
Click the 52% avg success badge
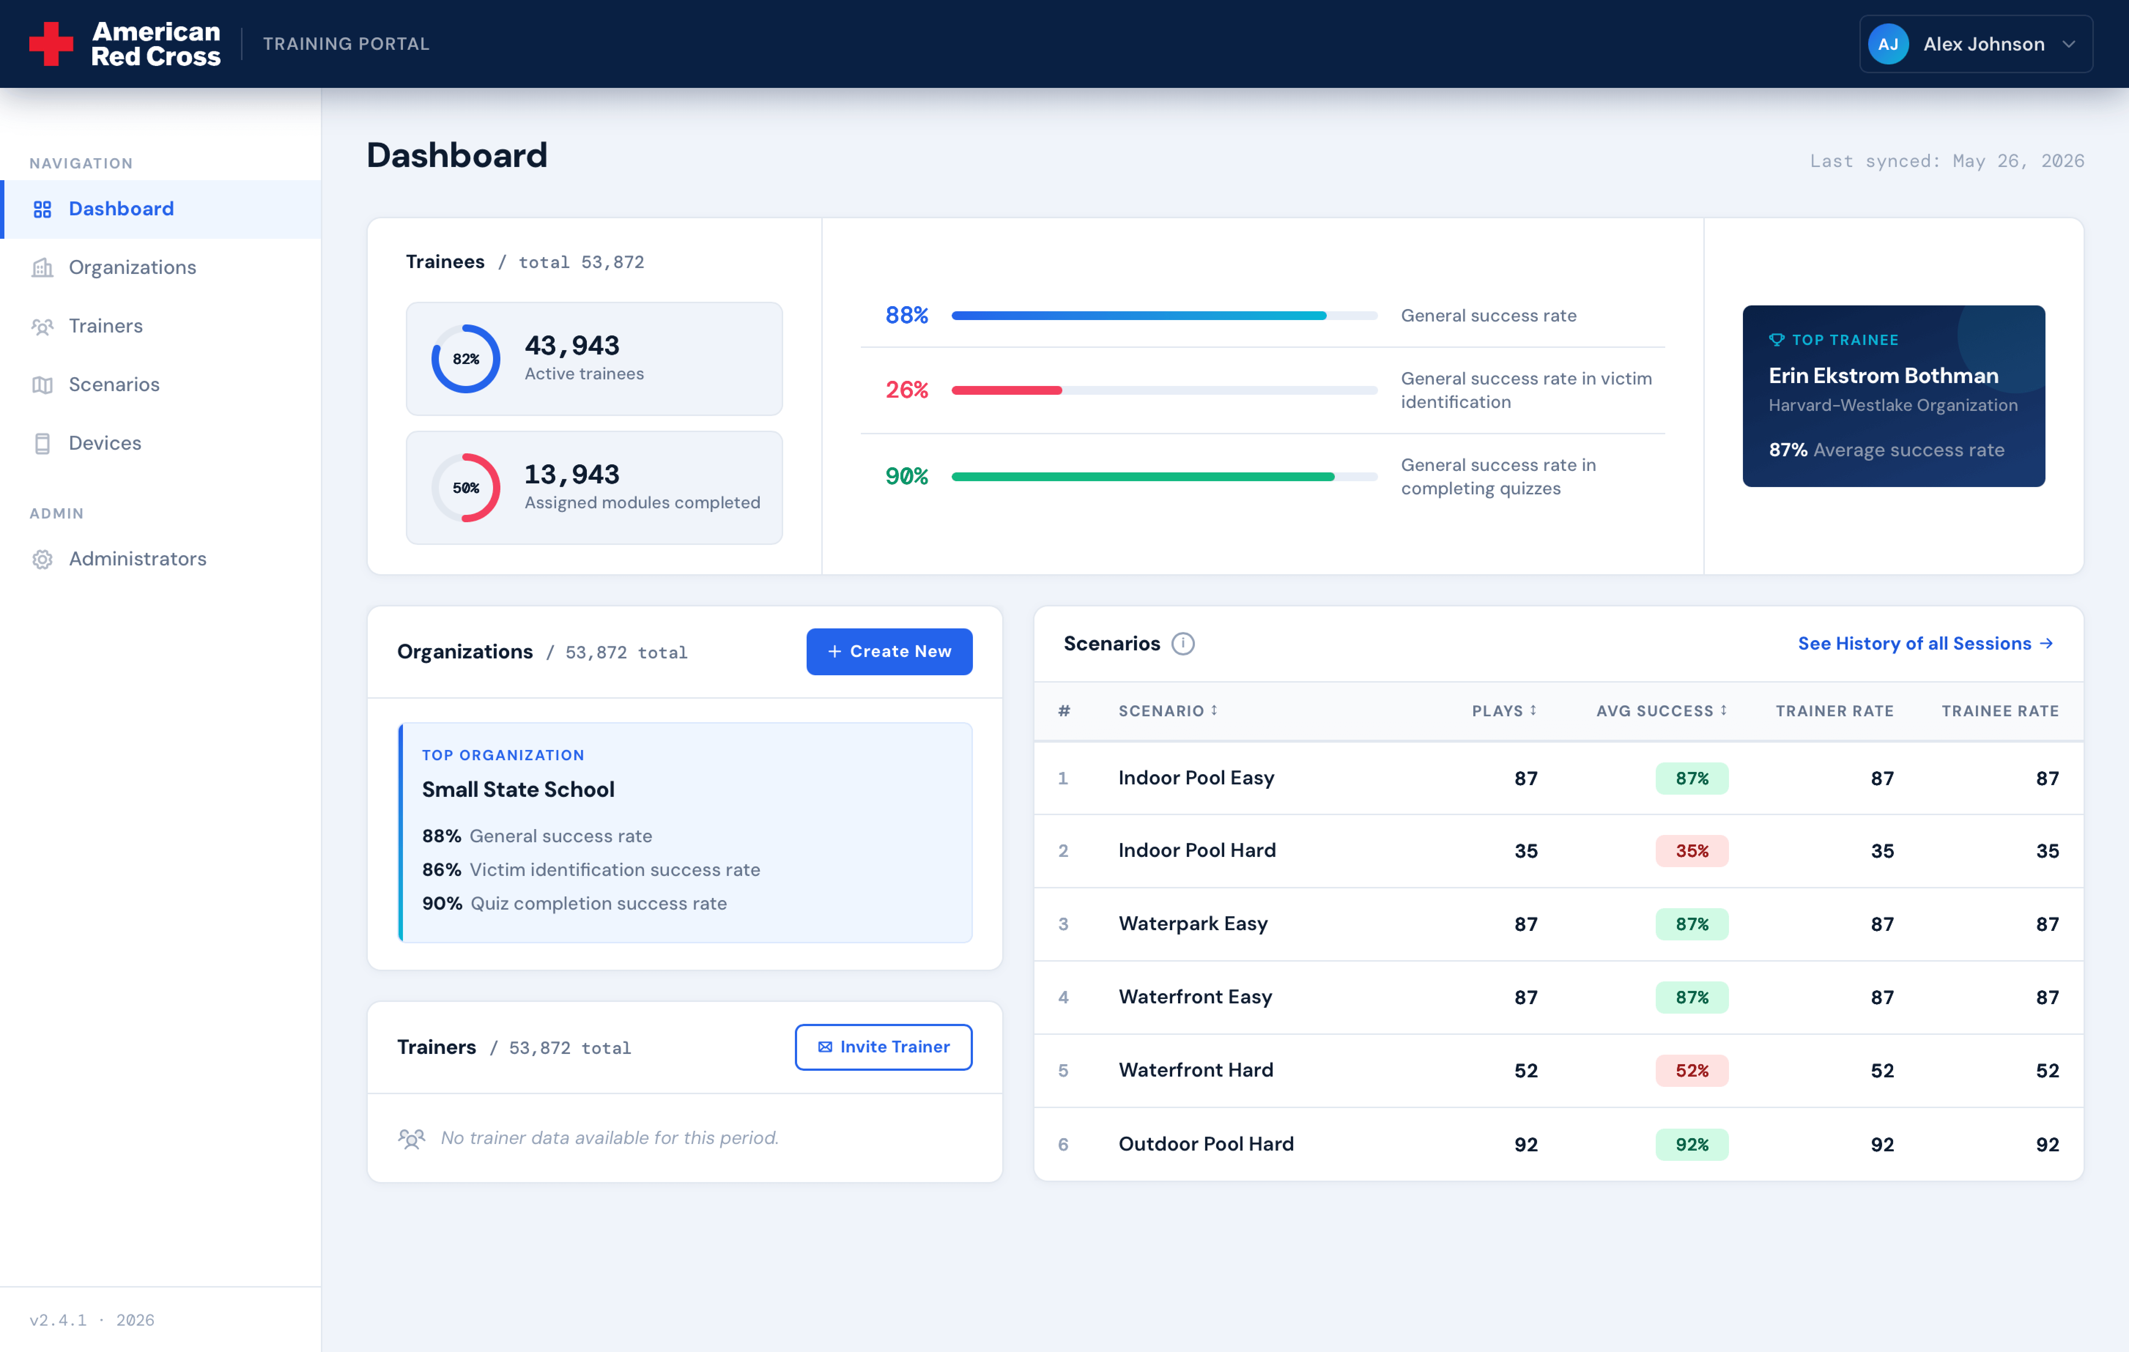[1692, 1071]
